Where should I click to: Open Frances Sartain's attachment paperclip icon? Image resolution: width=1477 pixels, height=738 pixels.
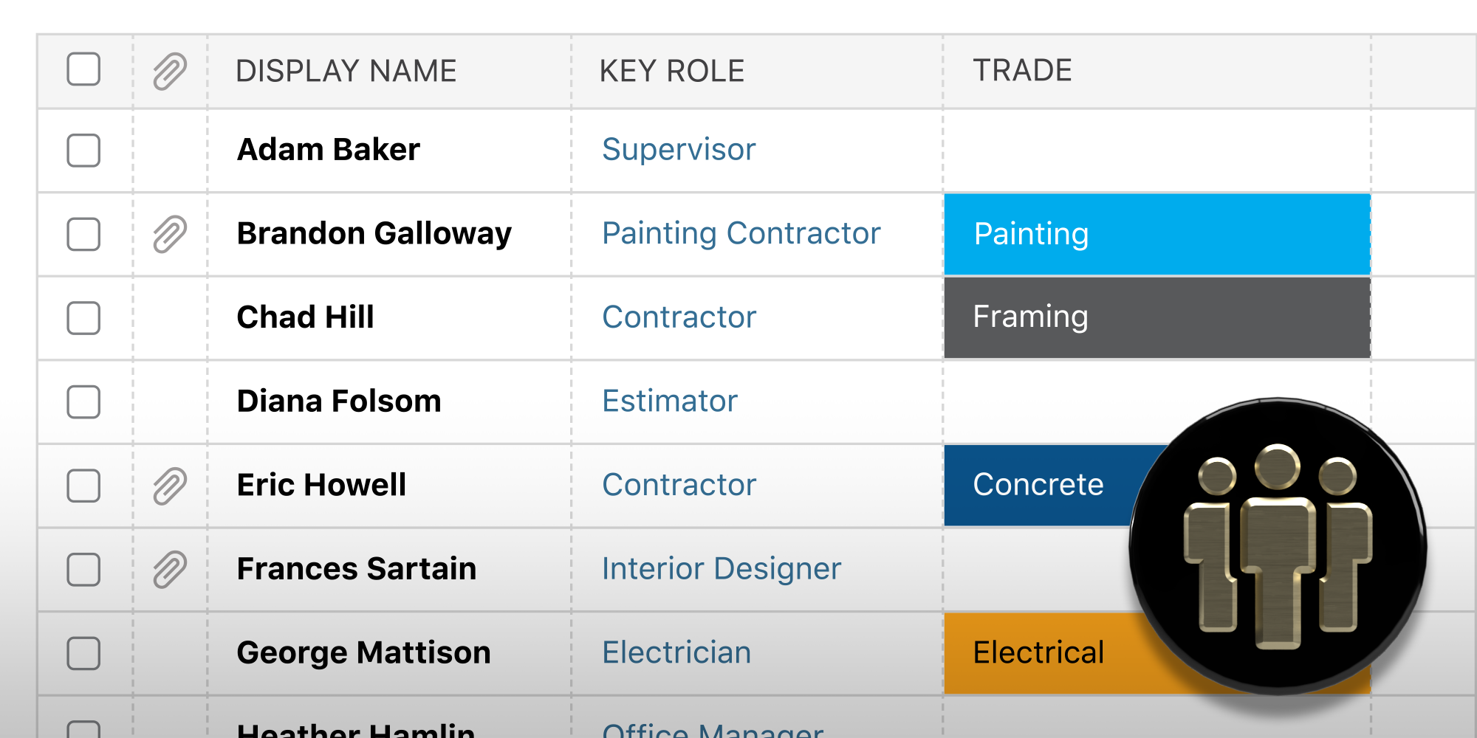point(168,570)
